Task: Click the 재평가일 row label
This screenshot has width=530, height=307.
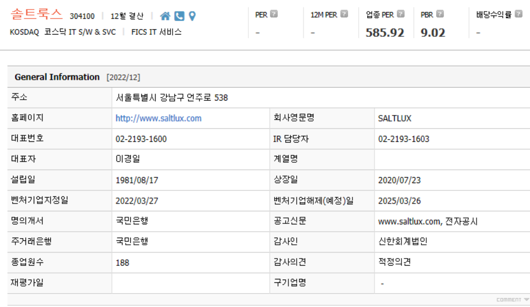Action: [x=27, y=282]
